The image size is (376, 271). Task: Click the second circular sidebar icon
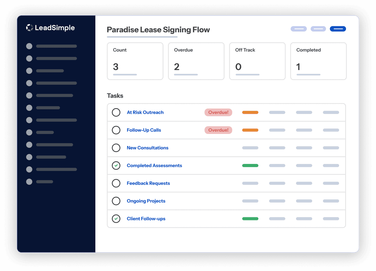click(x=29, y=58)
